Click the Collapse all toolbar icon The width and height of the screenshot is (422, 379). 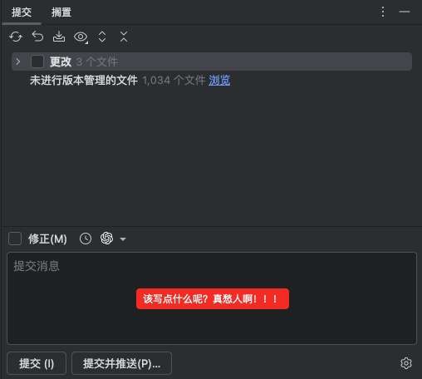[124, 37]
